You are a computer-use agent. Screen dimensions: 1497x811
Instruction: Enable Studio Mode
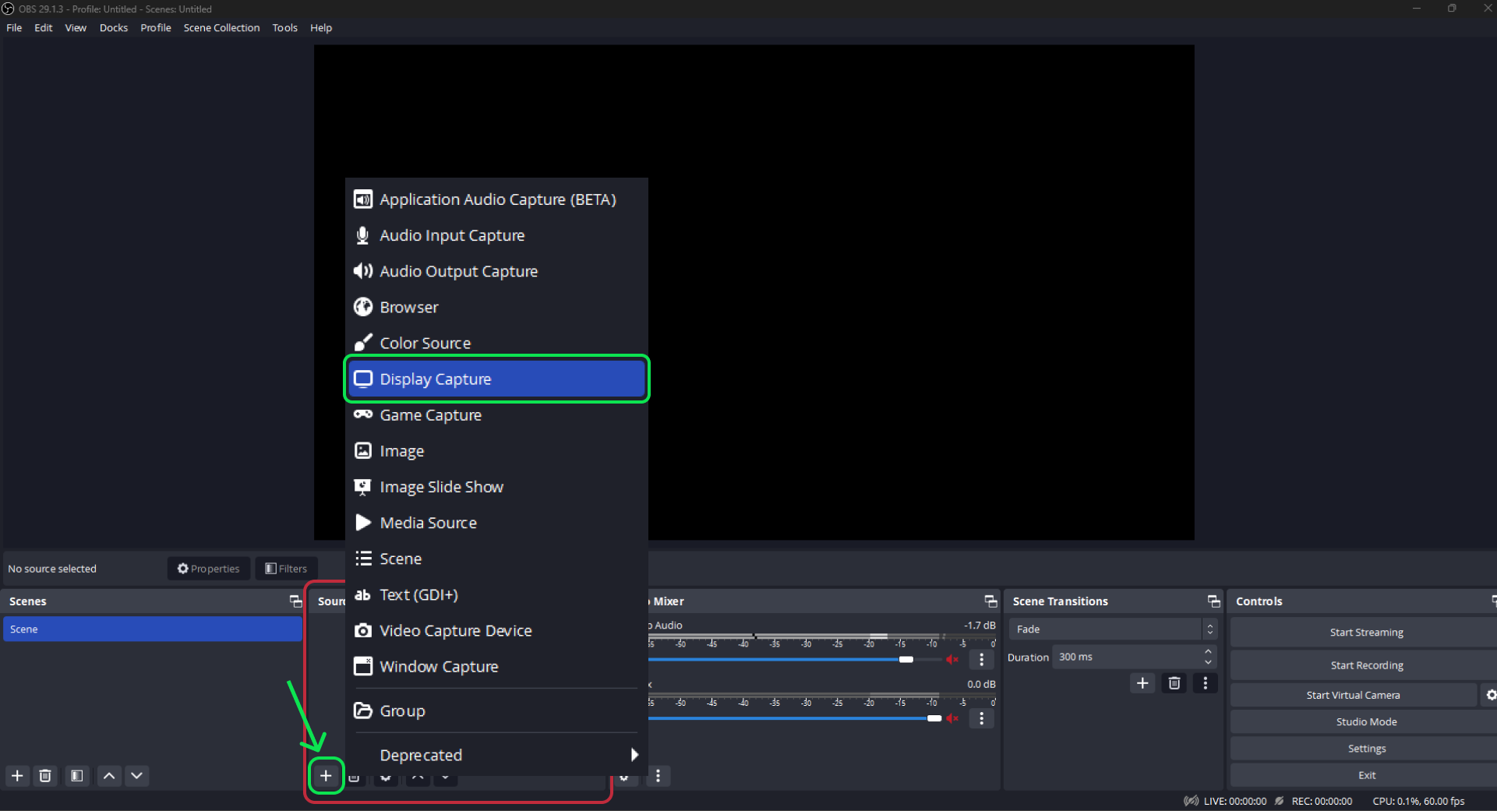[1366, 721]
